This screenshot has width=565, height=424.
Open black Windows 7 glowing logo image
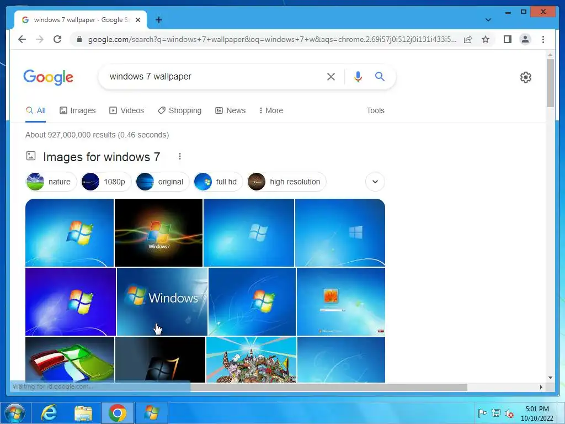158,232
